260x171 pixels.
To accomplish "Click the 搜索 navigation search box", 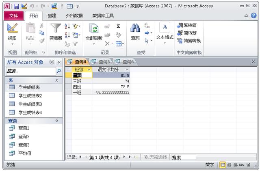I will point(31,71).
